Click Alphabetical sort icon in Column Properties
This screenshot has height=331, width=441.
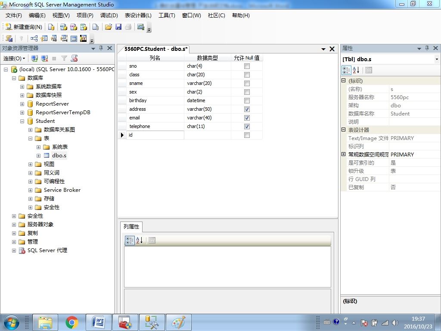[139, 240]
